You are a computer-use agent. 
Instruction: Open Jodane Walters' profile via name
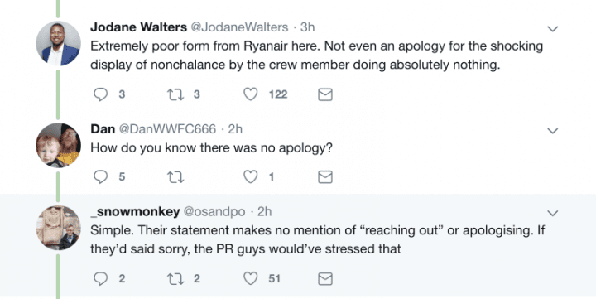[x=138, y=27]
